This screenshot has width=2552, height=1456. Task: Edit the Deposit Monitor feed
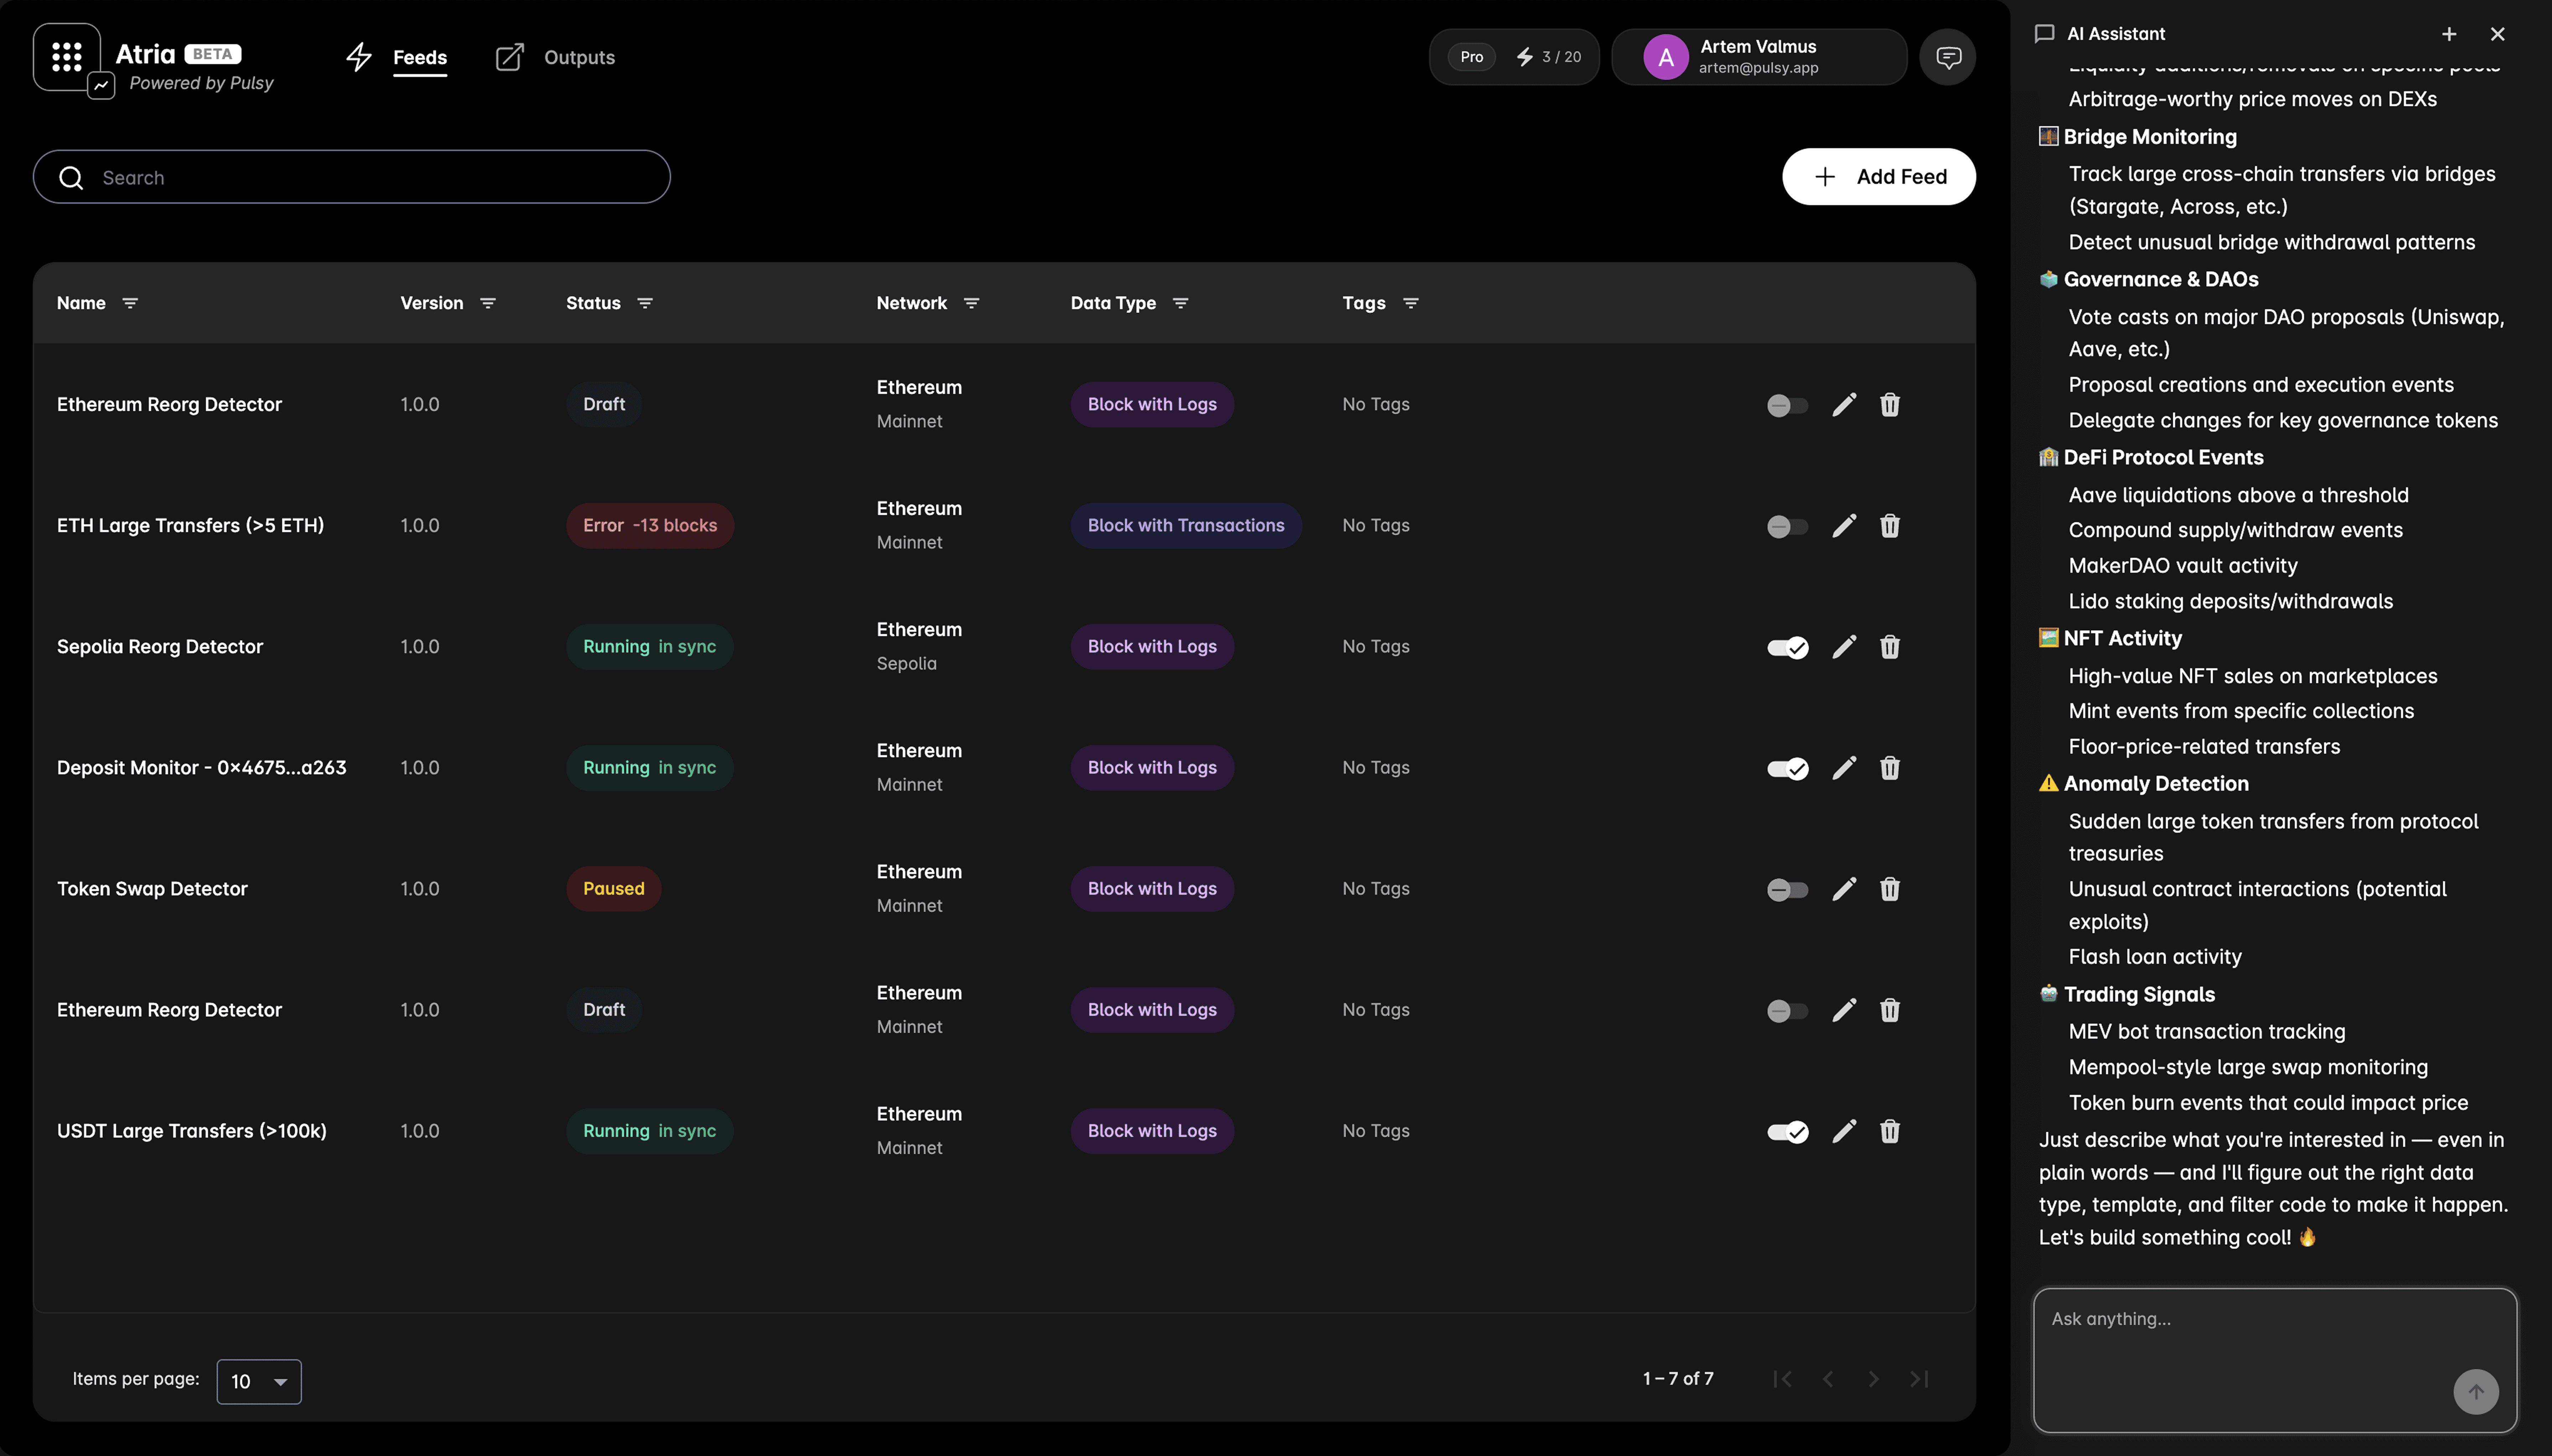click(1844, 768)
